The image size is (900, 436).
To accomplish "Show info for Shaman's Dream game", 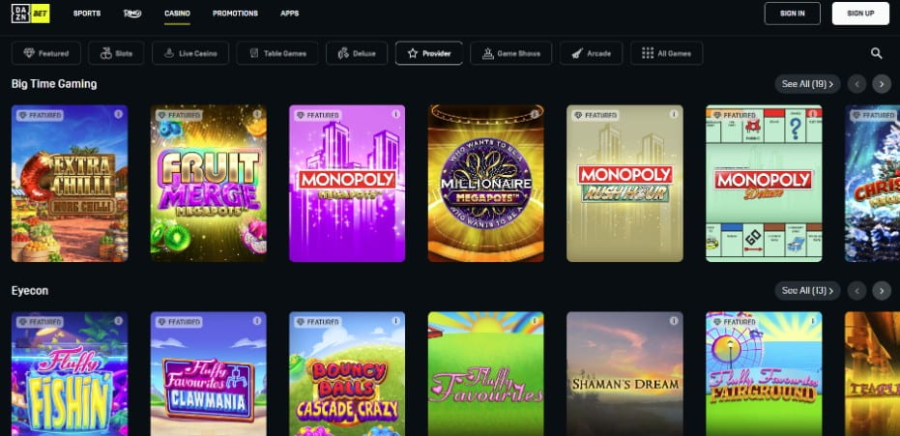I will click(674, 321).
